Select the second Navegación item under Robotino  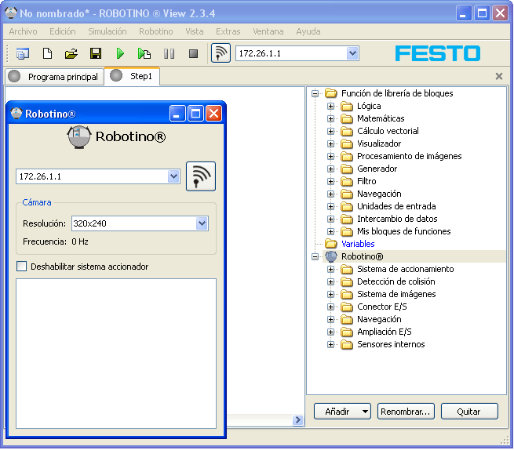[x=379, y=319]
